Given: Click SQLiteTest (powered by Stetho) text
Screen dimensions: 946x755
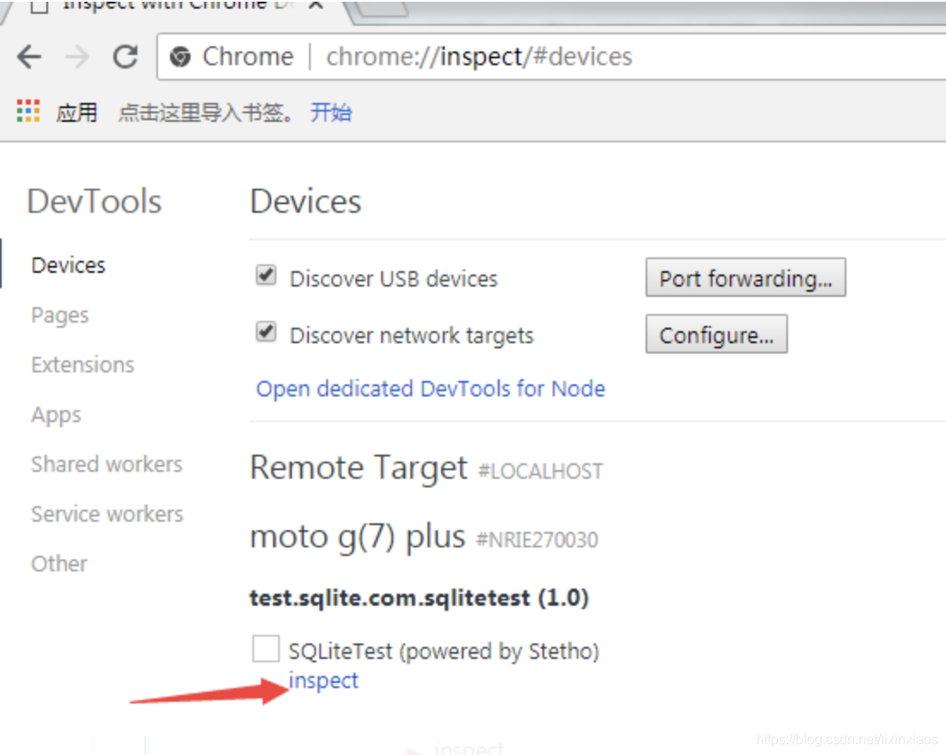Looking at the screenshot, I should pos(444,652).
